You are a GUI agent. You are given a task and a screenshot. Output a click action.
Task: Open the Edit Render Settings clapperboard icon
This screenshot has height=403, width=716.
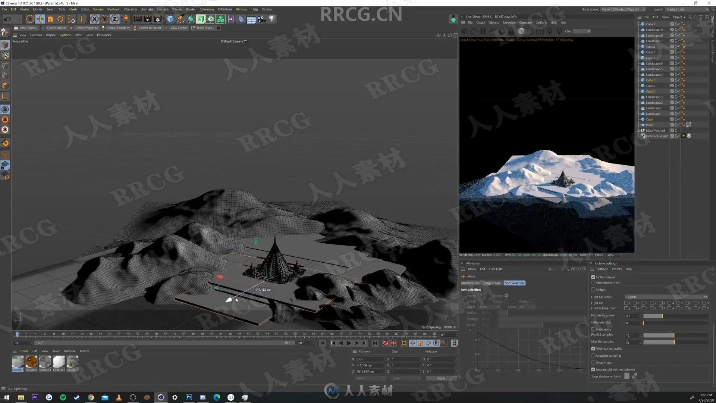tap(158, 19)
